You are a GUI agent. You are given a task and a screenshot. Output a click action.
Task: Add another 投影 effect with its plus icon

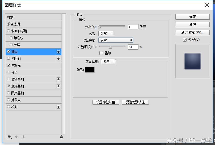(58, 107)
